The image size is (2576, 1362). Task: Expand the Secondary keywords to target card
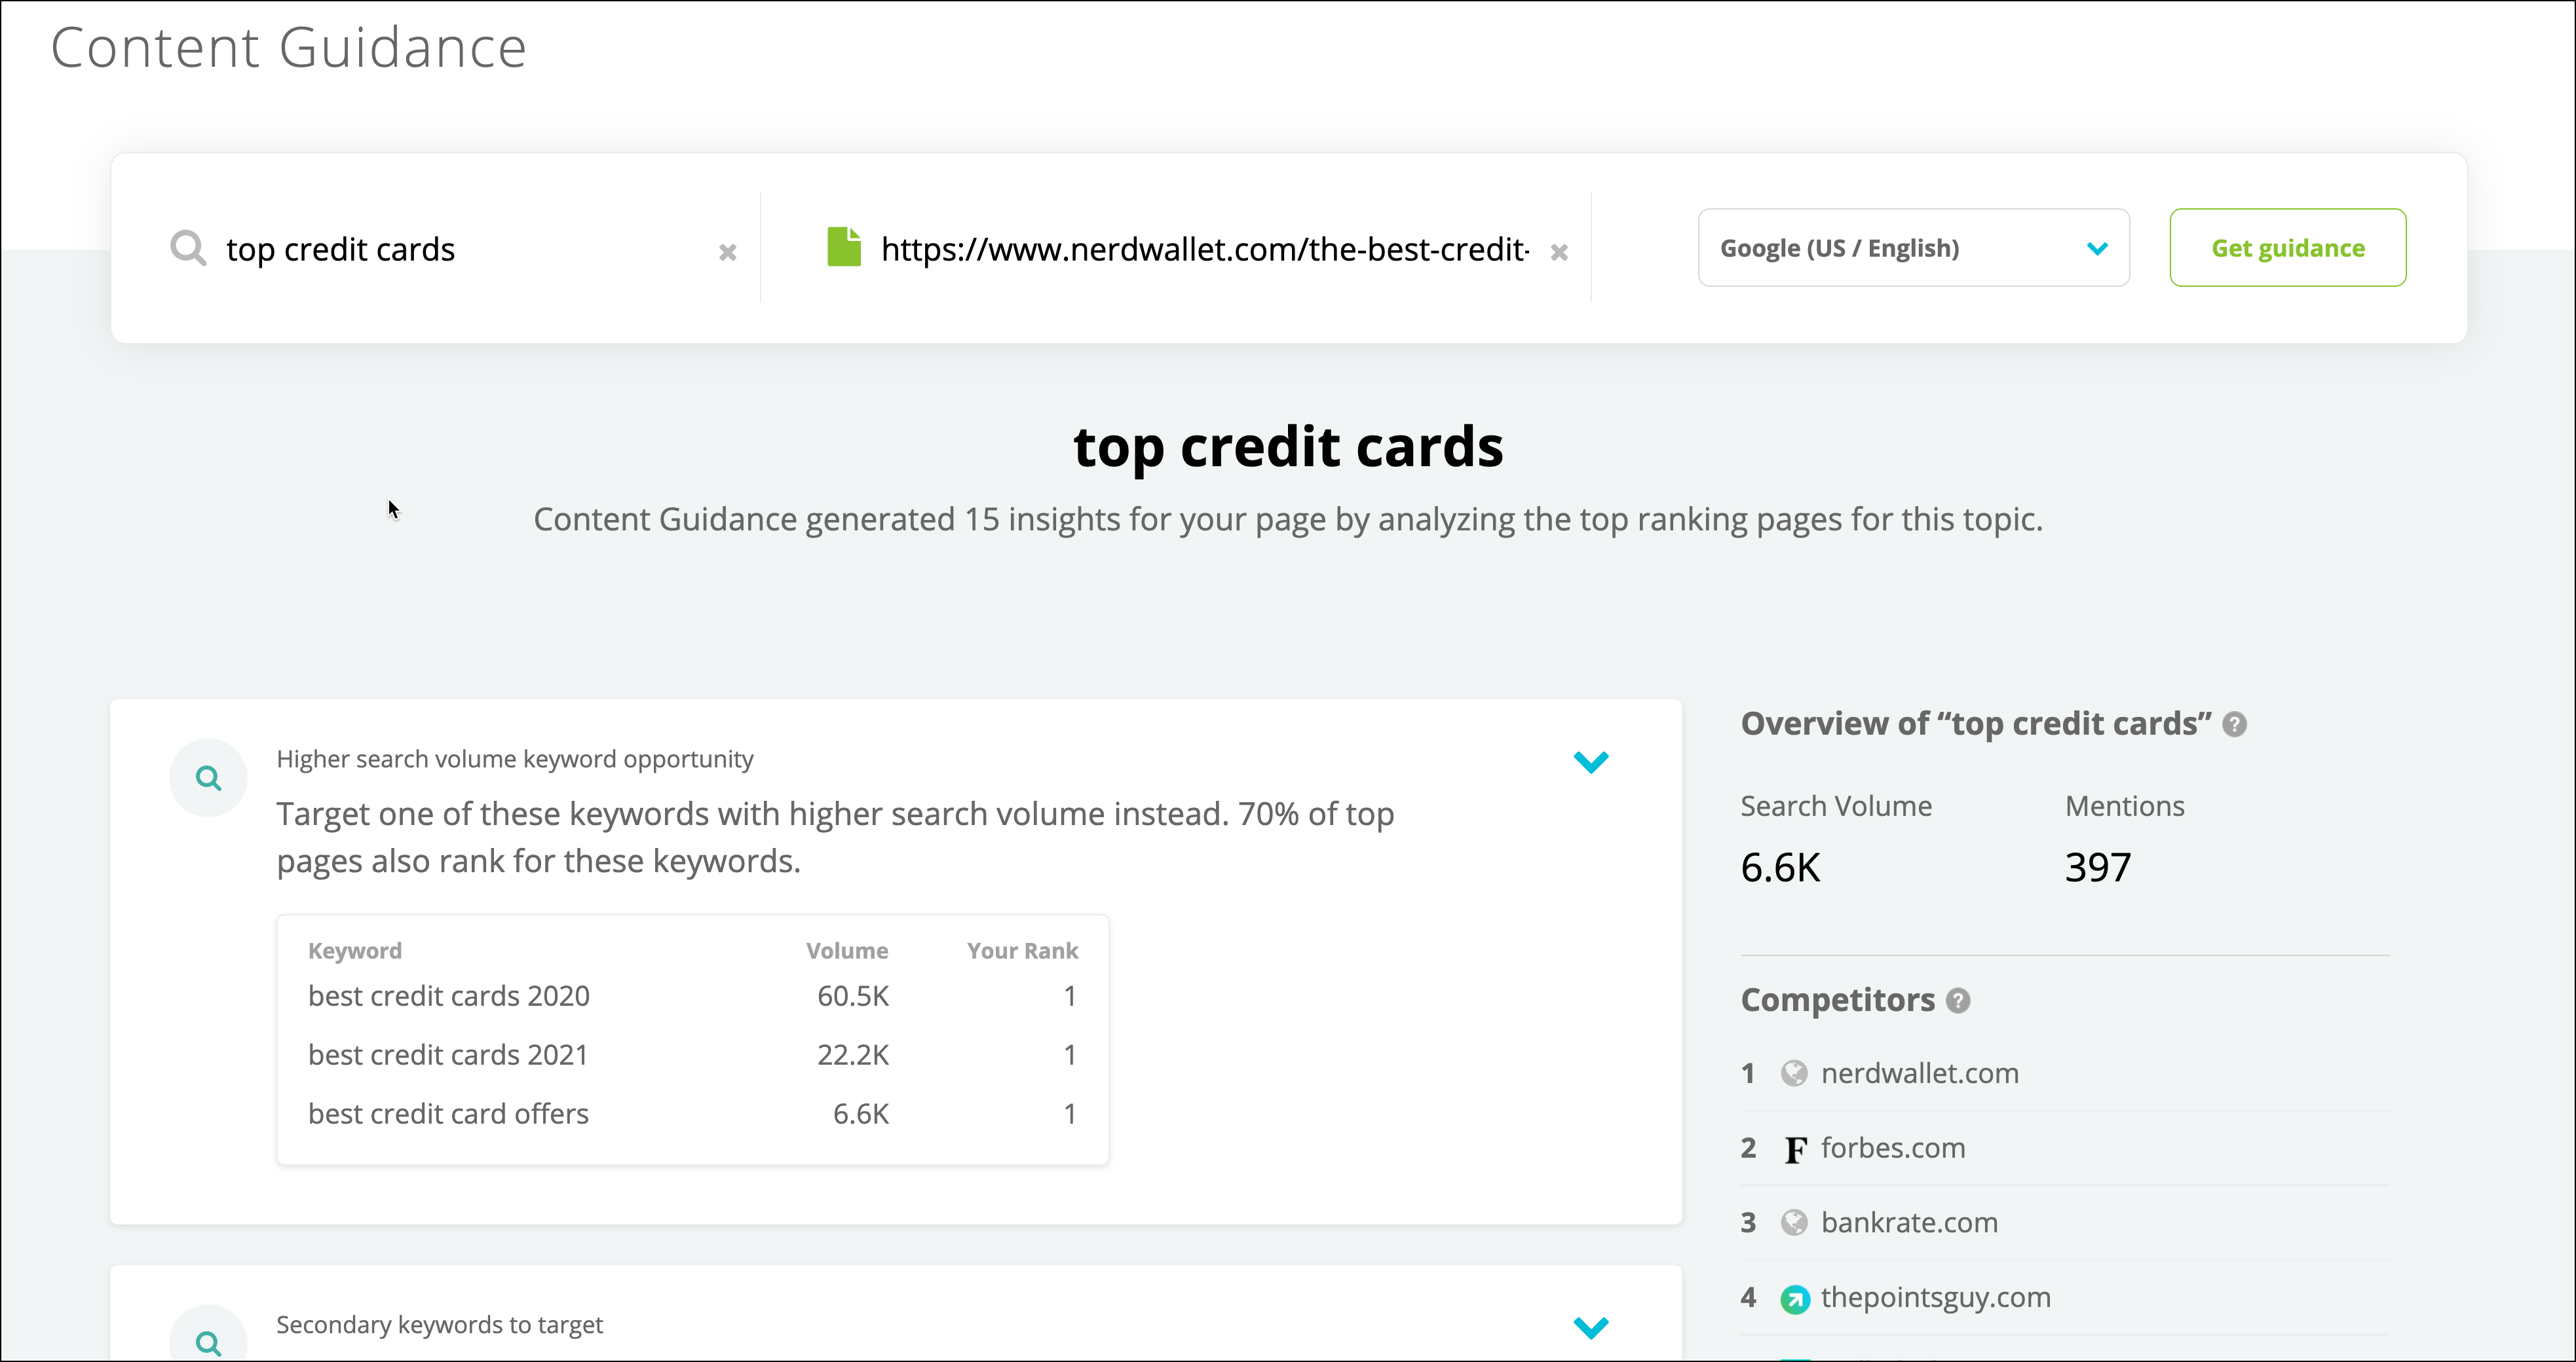(x=1590, y=1327)
